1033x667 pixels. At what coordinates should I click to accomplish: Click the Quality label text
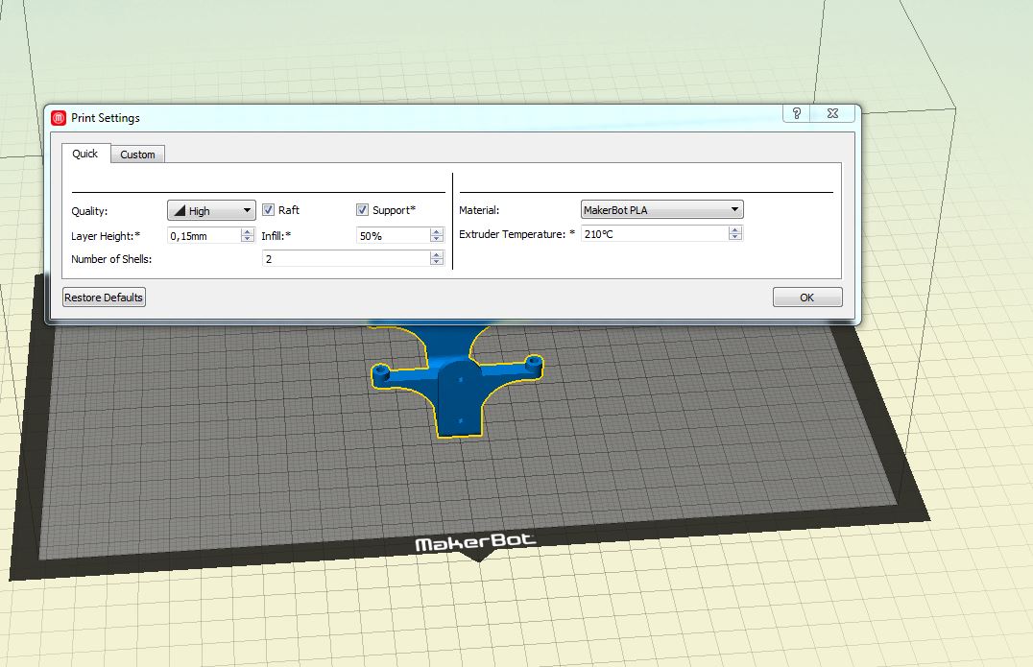click(89, 211)
